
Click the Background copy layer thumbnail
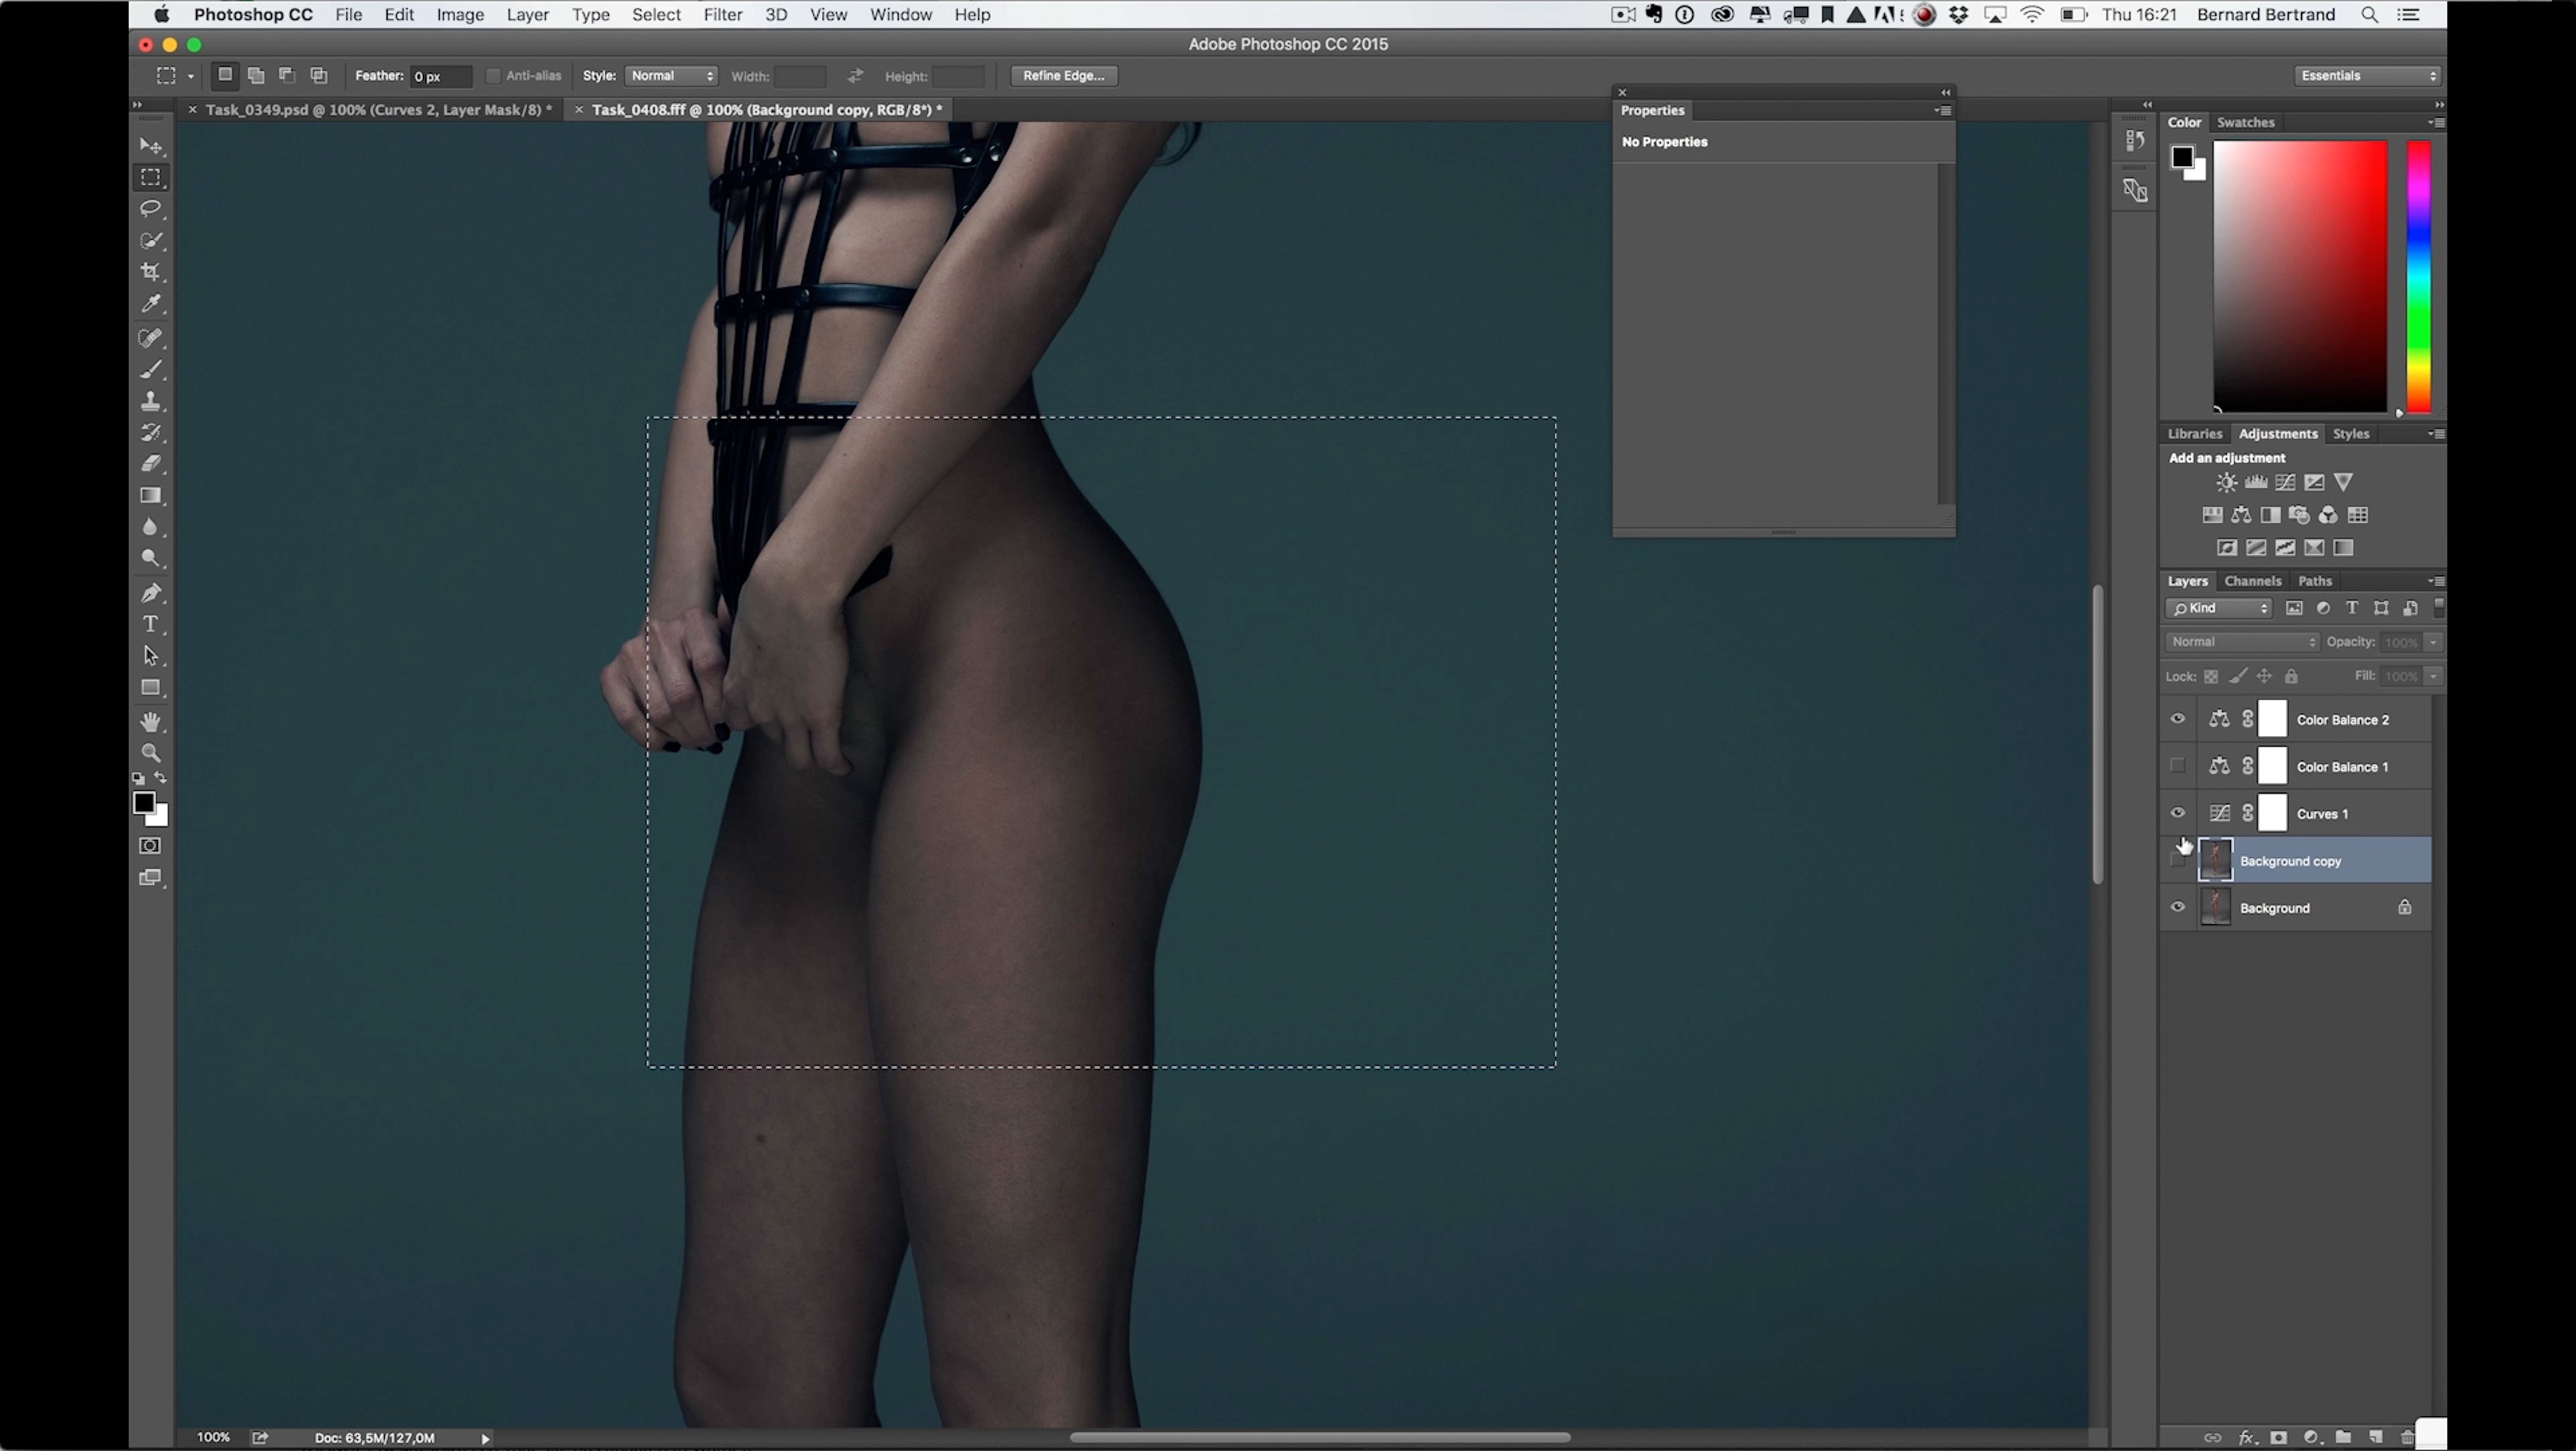click(2215, 860)
